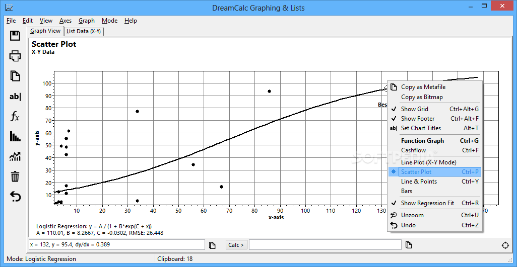Toggle the Show Footer option
Screen dimensions: 517x267
point(434,118)
